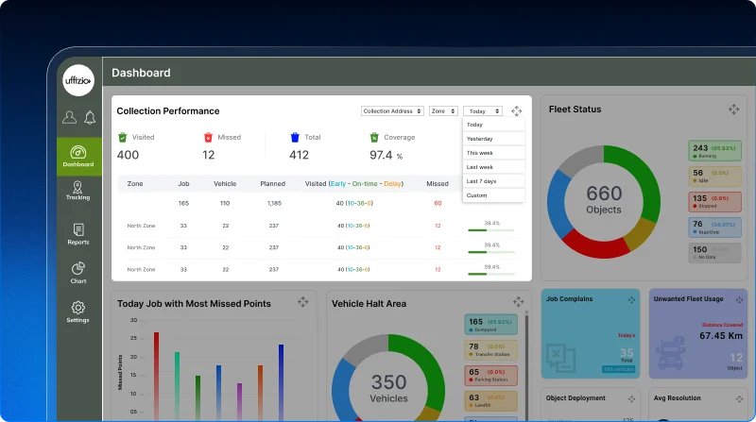Open Chart in the sidebar

[x=78, y=273]
